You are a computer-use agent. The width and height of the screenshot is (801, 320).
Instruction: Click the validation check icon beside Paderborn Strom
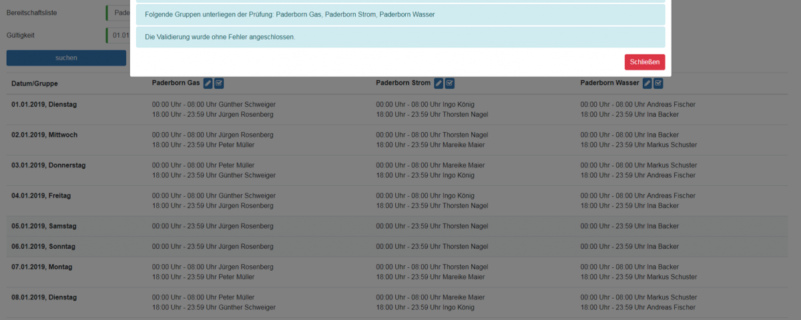coord(450,83)
